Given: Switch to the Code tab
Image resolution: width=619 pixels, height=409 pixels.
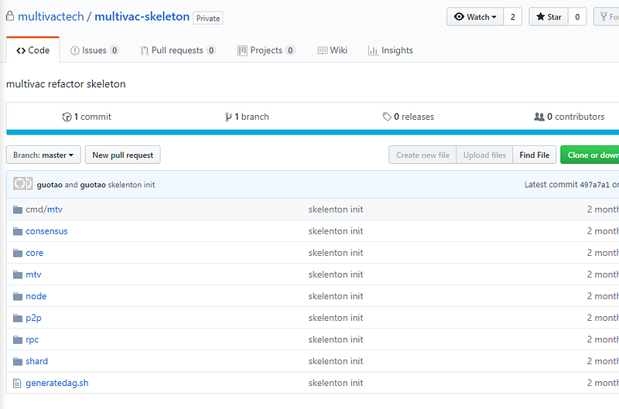Looking at the screenshot, I should click(32, 50).
